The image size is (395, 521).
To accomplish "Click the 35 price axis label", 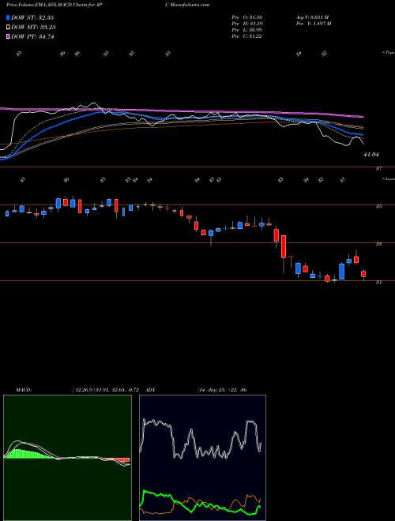I will click(x=378, y=206).
